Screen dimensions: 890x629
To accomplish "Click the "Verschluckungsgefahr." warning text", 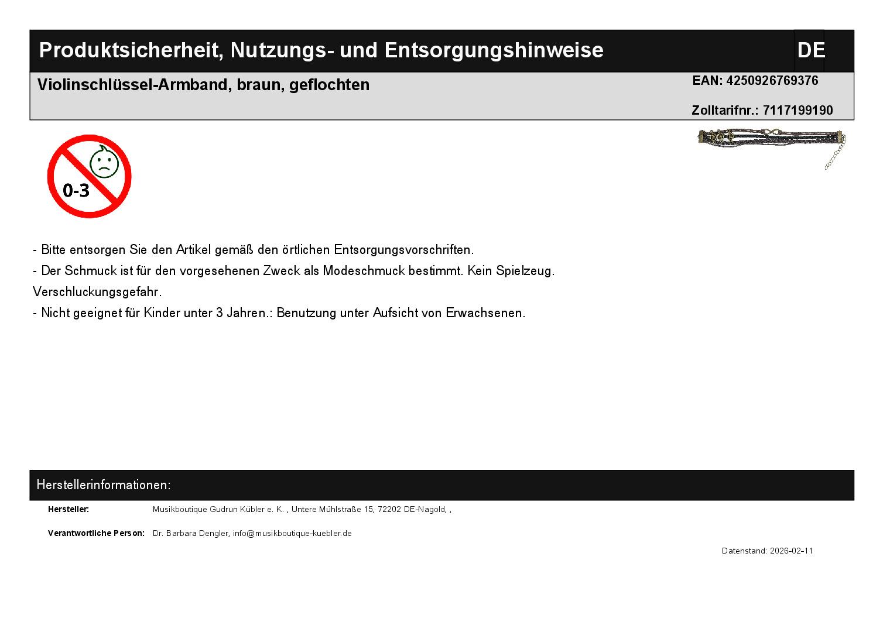I will (97, 292).
